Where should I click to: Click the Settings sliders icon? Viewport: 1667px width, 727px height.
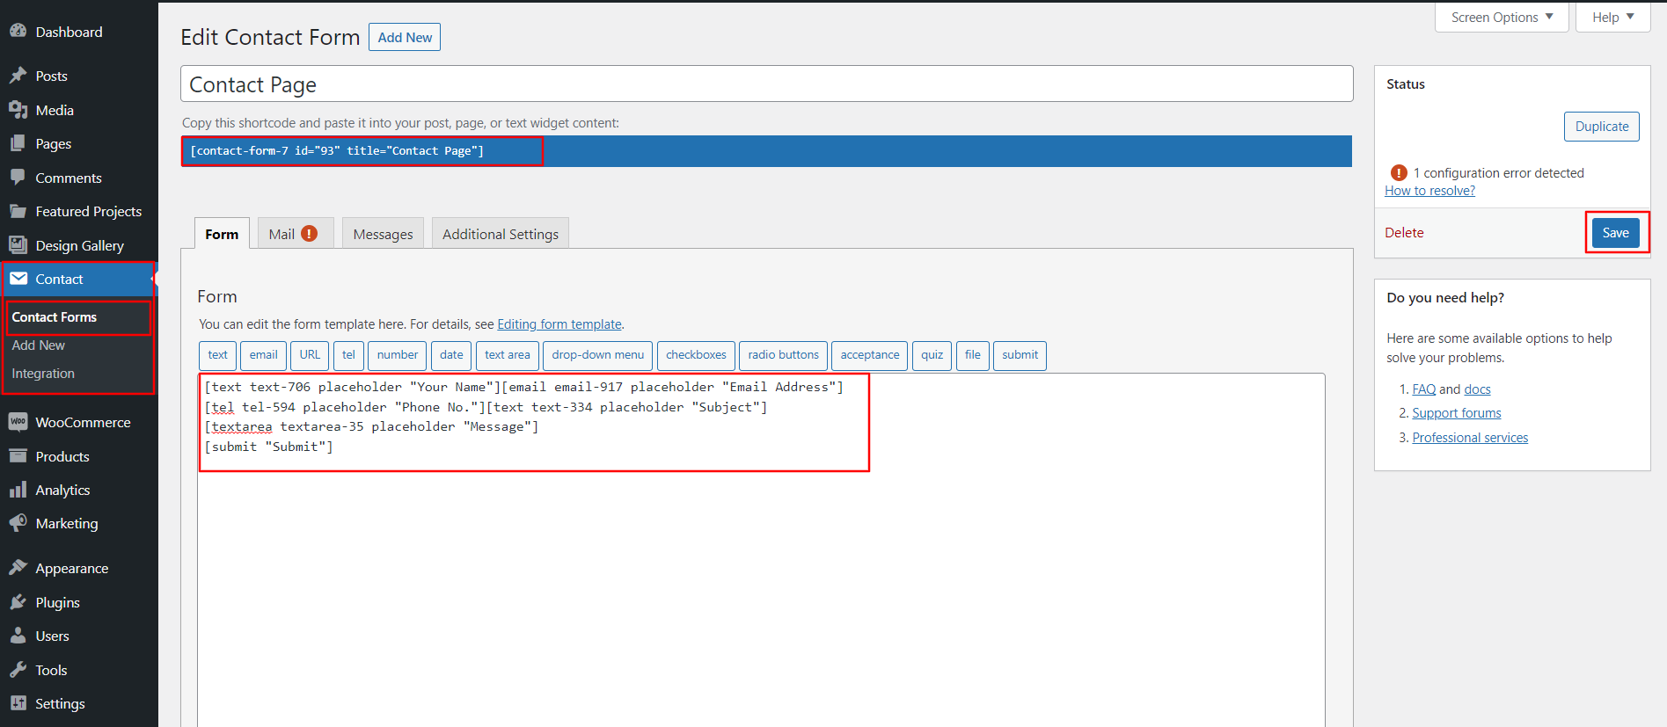pyautogui.click(x=18, y=703)
